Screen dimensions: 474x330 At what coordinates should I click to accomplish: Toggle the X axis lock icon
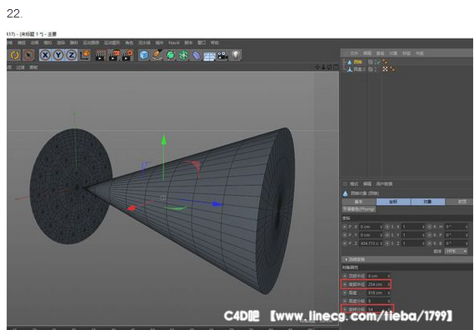[x=45, y=55]
